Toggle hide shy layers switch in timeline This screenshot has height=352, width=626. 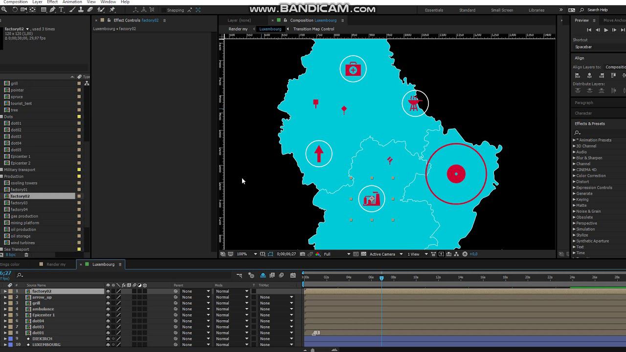tap(263, 276)
